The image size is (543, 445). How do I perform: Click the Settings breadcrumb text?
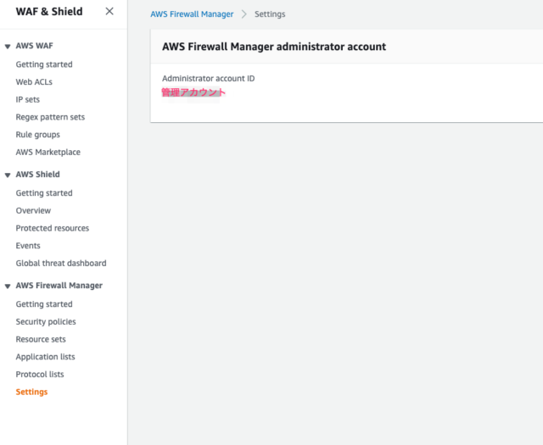(x=270, y=14)
